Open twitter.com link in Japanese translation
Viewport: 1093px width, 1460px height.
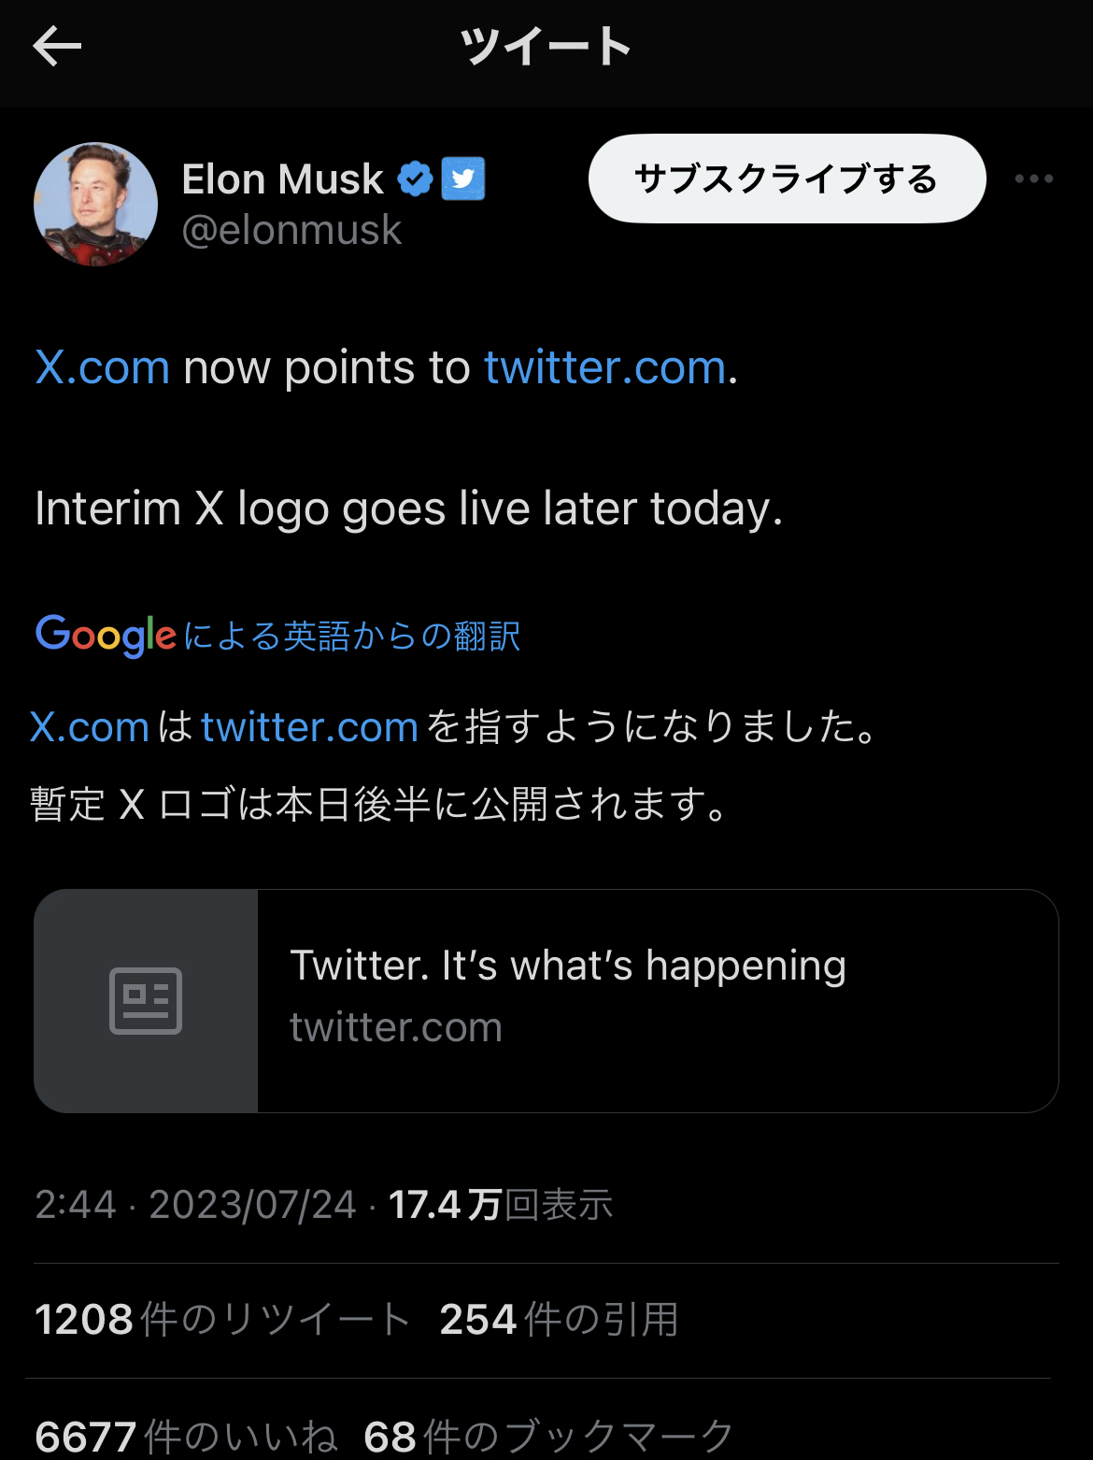pyautogui.click(x=309, y=727)
